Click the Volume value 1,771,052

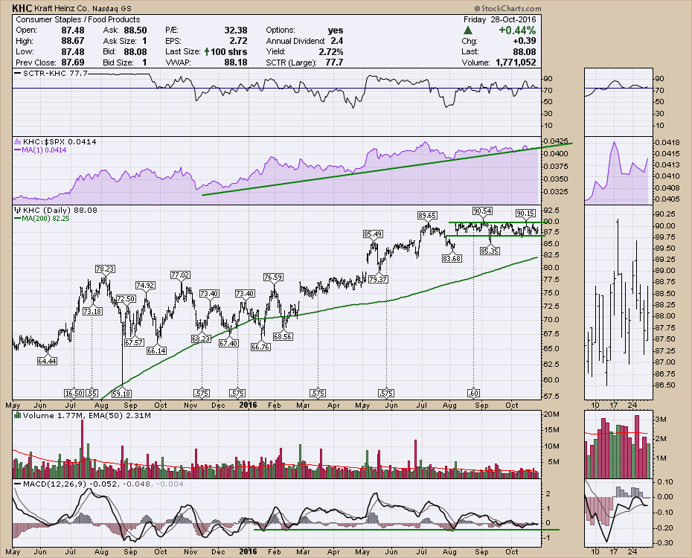(x=516, y=62)
